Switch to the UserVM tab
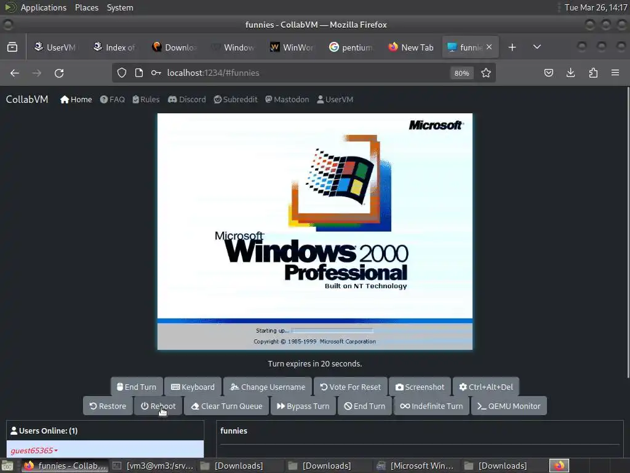Screen dimensions: 630x473 point(56,47)
